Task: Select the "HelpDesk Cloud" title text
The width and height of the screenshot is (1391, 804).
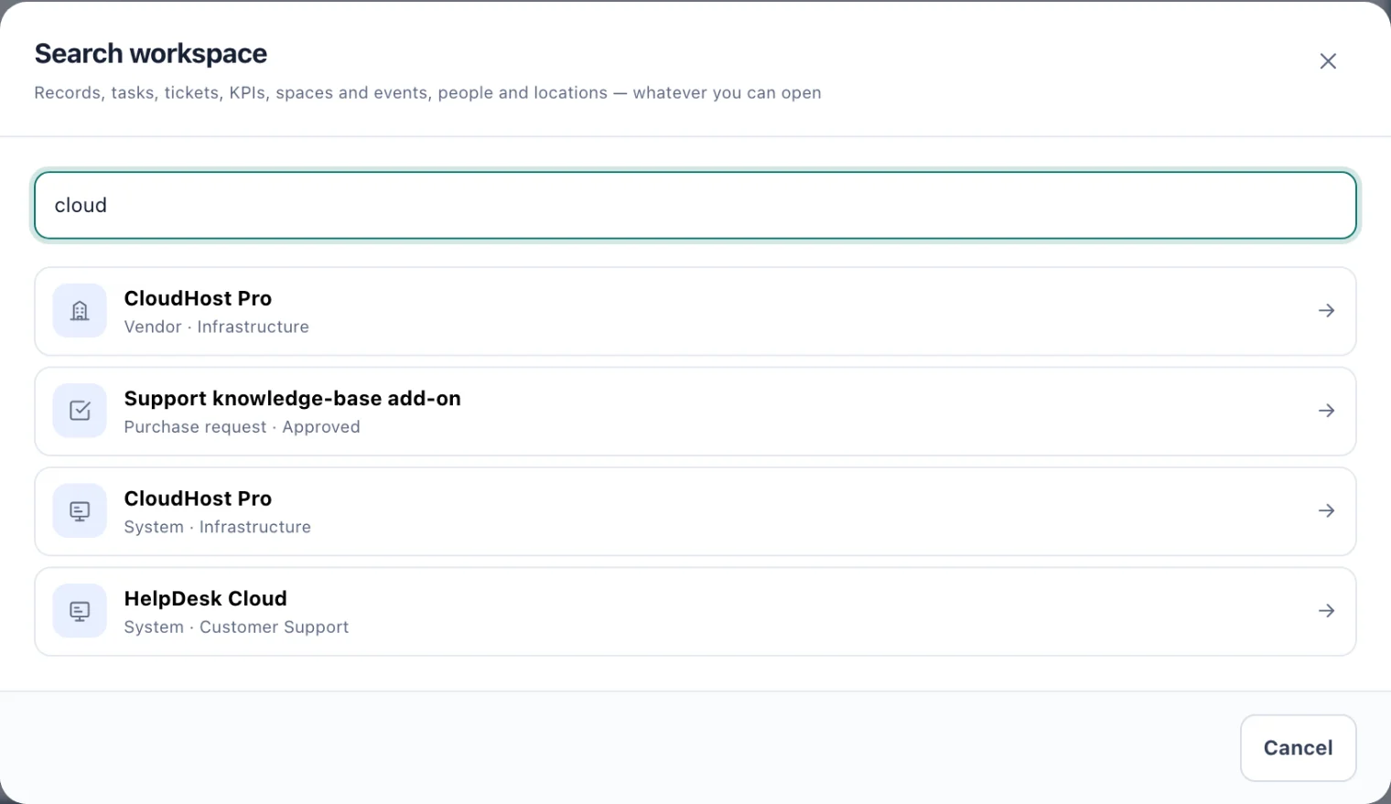Action: pos(206,598)
